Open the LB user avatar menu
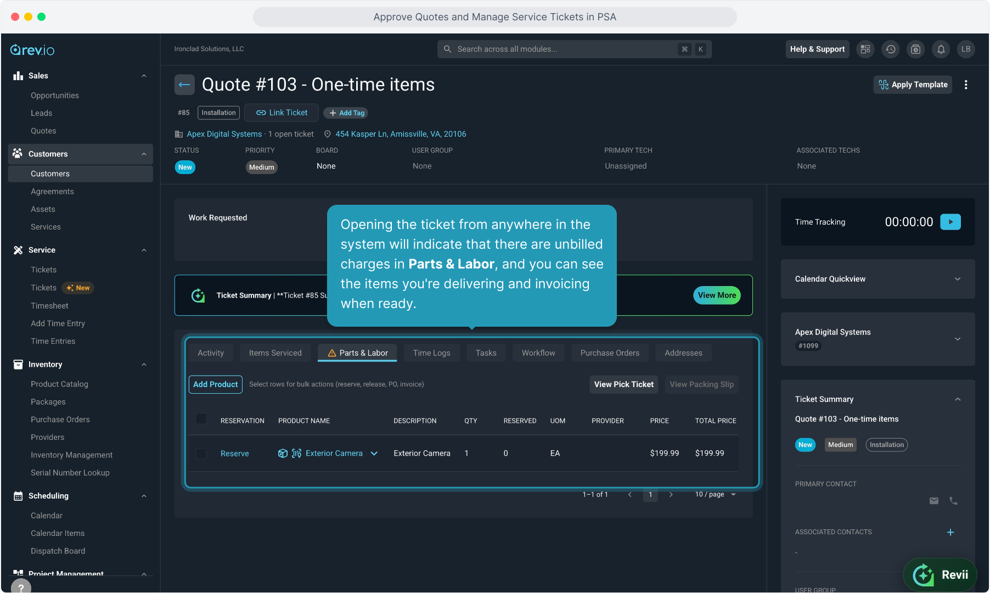990x593 pixels. (966, 49)
